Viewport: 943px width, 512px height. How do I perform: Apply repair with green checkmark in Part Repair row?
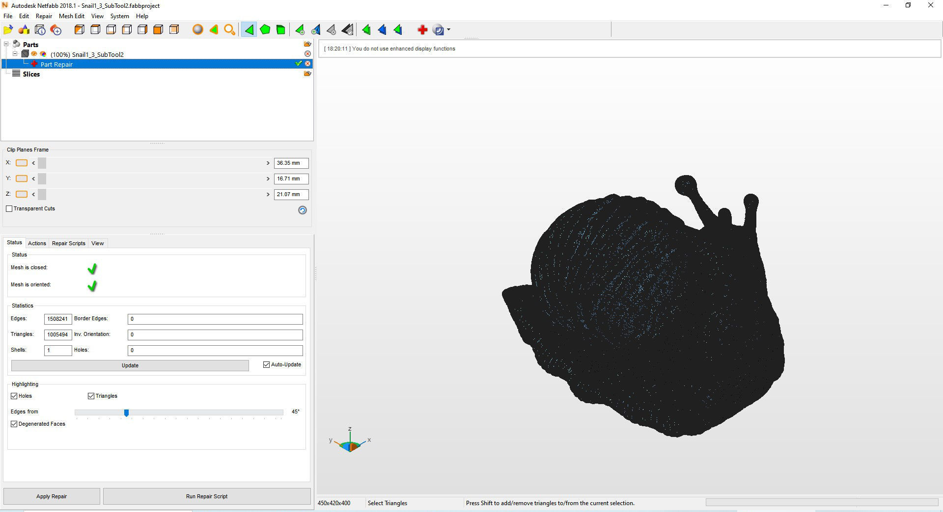[298, 63]
